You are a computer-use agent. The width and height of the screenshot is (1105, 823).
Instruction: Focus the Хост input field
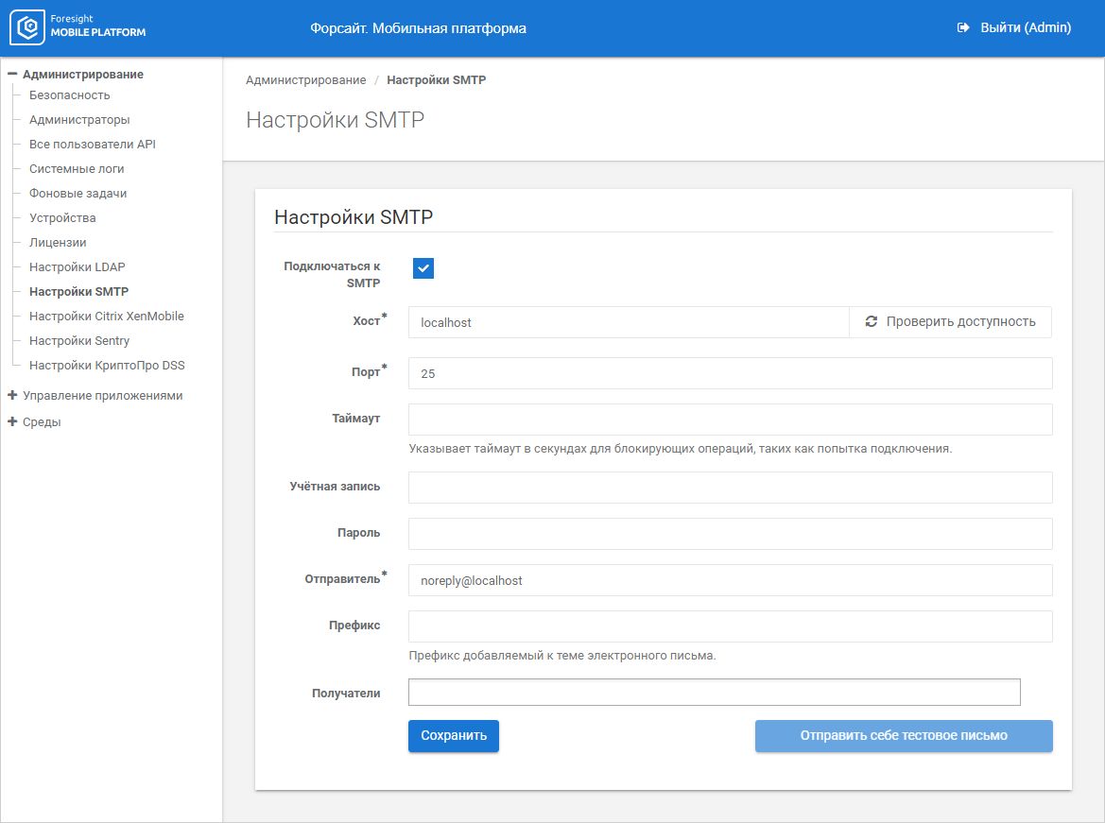[628, 322]
